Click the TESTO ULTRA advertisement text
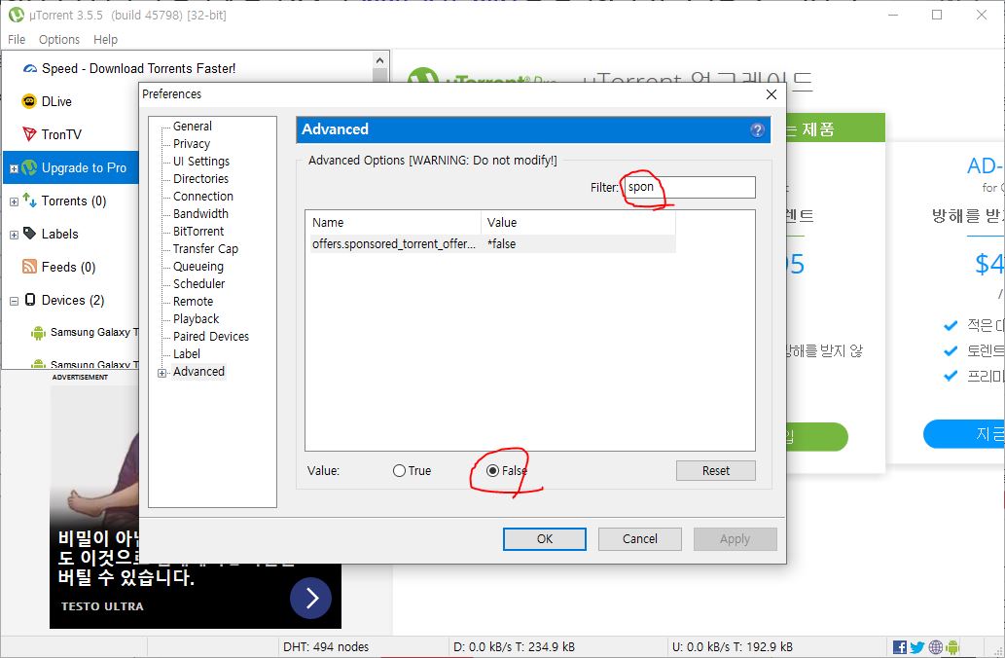Image resolution: width=1005 pixels, height=658 pixels. pyautogui.click(x=102, y=606)
